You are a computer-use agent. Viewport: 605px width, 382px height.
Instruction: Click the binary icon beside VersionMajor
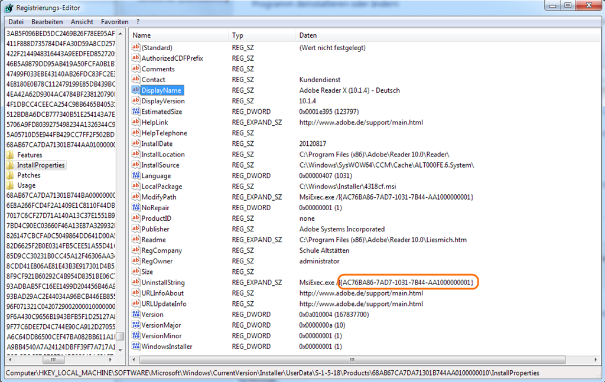click(135, 325)
